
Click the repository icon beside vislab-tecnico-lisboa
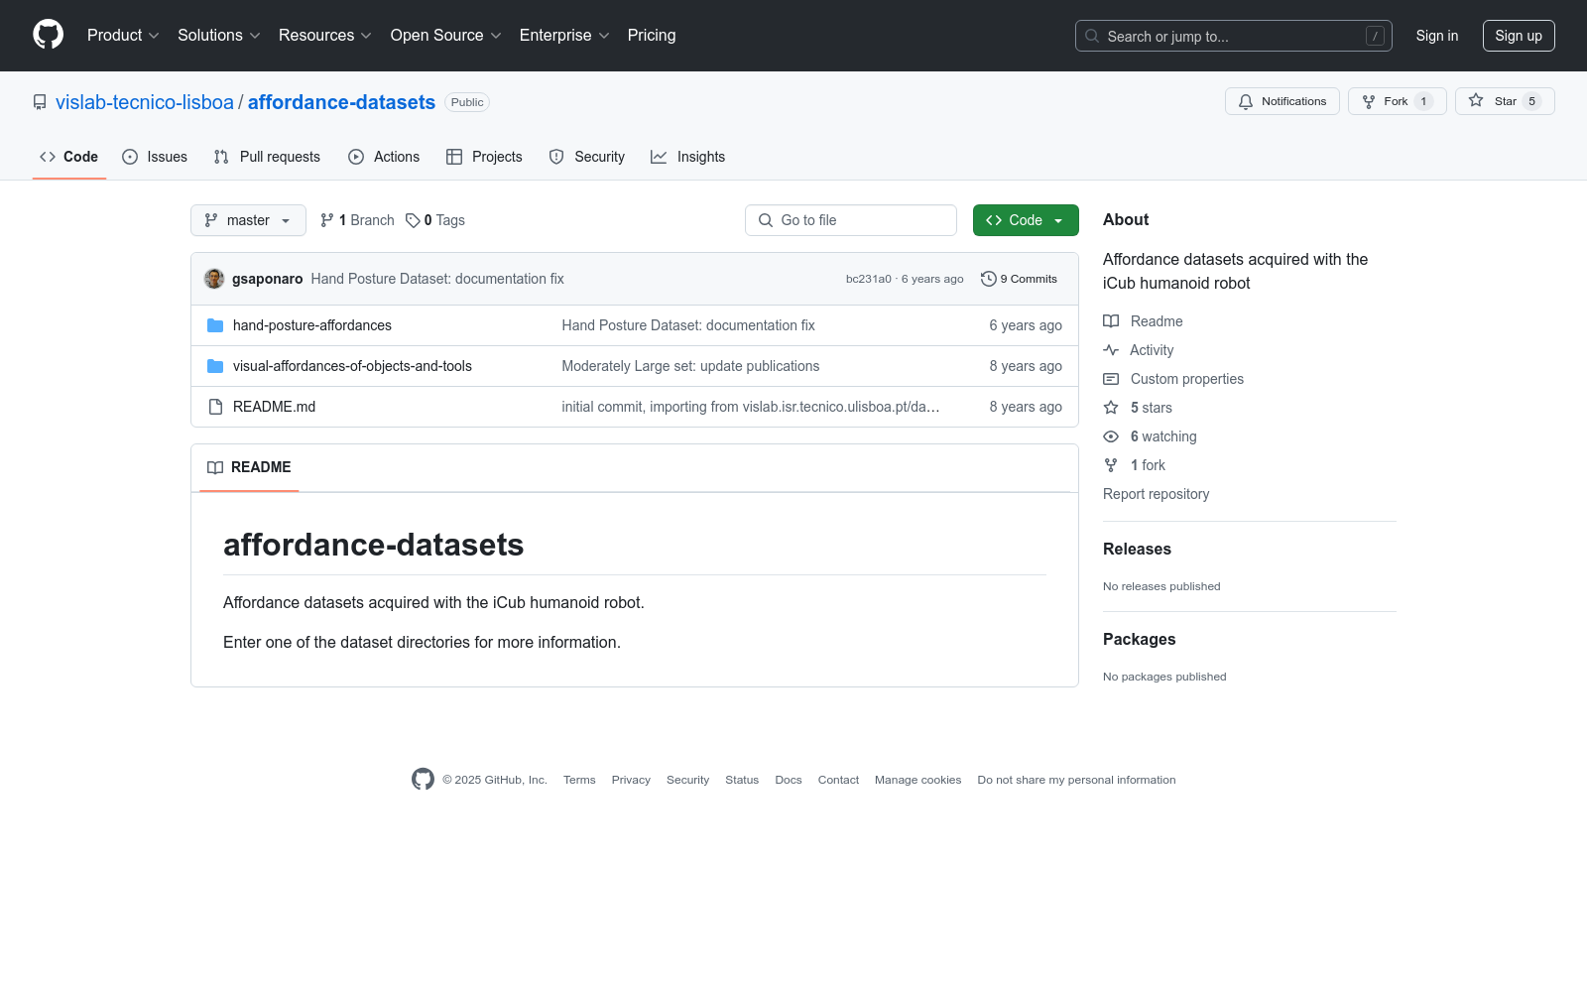pyautogui.click(x=40, y=102)
